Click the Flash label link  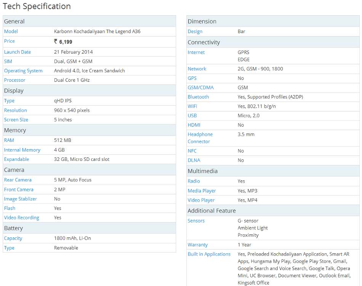[x=10, y=208]
